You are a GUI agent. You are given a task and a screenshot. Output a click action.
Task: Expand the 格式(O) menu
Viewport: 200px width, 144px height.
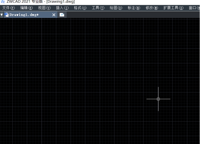click(80, 8)
